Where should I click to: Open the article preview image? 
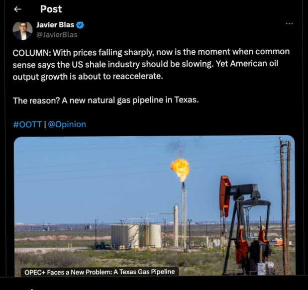(x=154, y=205)
